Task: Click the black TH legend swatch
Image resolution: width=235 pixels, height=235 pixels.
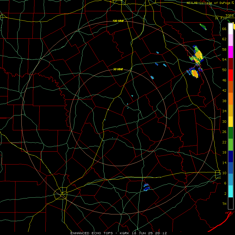Action: 231,203
